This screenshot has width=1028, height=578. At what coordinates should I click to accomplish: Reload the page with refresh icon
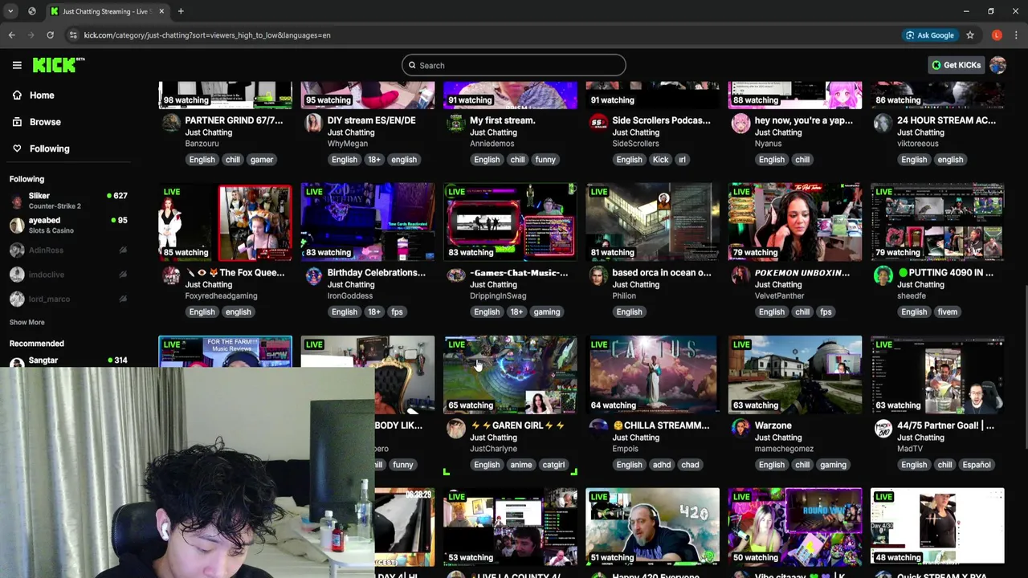[50, 35]
